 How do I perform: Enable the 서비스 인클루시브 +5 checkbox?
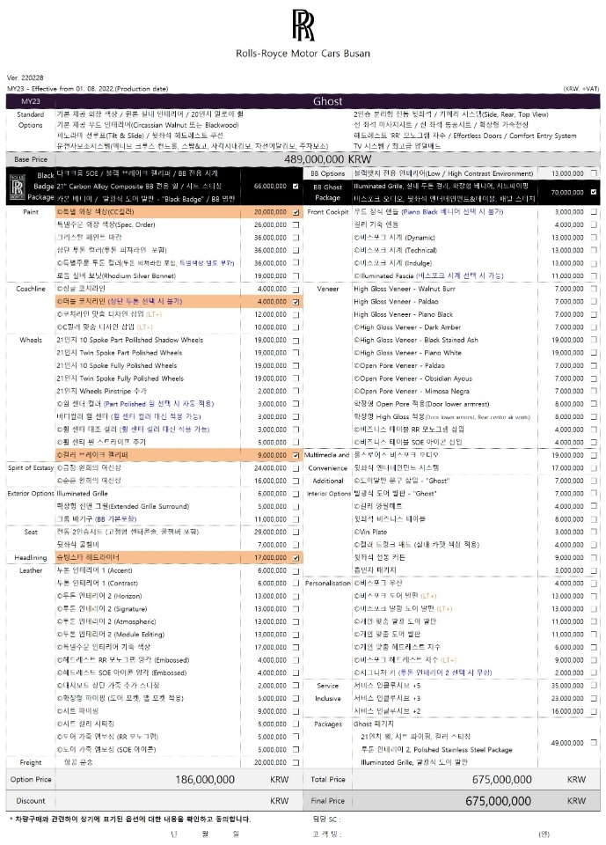[594, 686]
